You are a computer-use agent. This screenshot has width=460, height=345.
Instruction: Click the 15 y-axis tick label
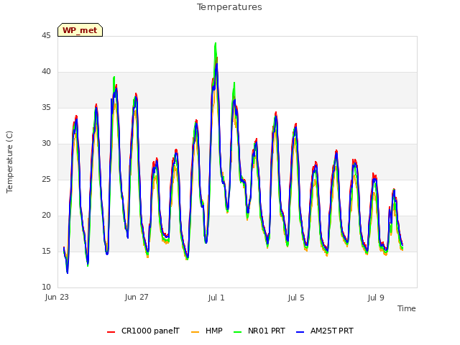(x=46, y=251)
